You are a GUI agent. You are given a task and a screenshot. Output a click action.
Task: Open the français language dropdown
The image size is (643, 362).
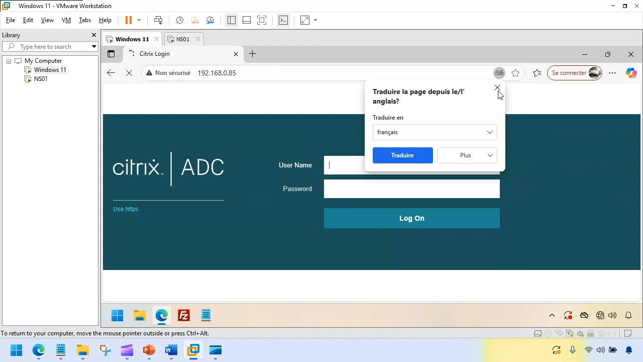435,132
